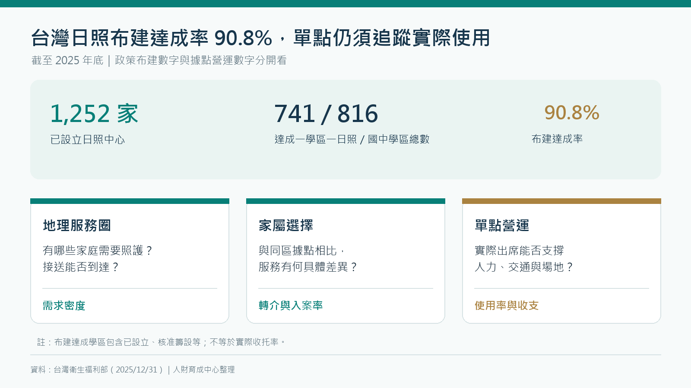Viewport: 691px width, 388px height.
Task: Select the text 有哪些家庭需要照護？
Action: coord(98,250)
